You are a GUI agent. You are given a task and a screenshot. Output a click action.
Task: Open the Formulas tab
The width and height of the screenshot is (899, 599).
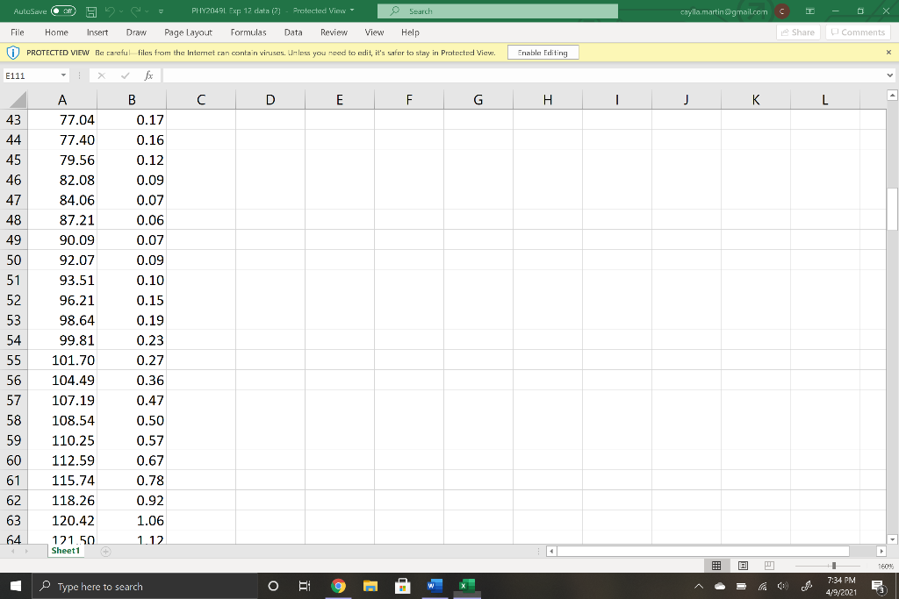coord(248,32)
